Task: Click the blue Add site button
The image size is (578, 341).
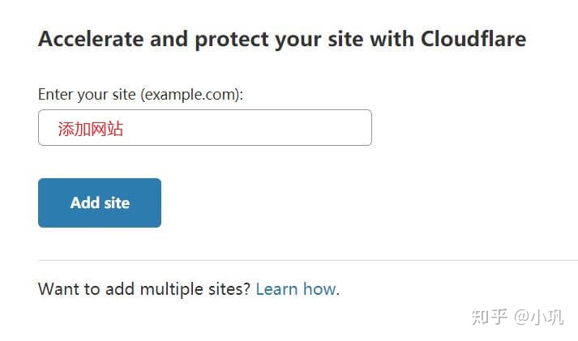Action: [100, 203]
